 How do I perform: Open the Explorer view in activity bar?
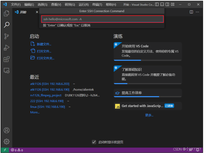point(6,13)
